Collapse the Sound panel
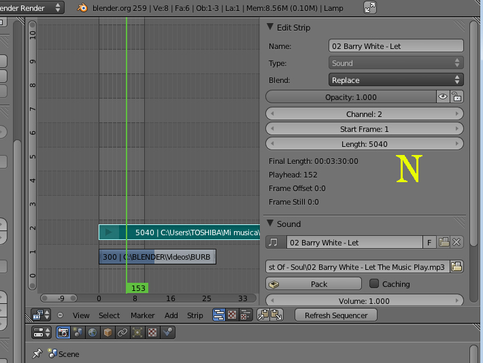Screen dimensions: 483x363 270,223
